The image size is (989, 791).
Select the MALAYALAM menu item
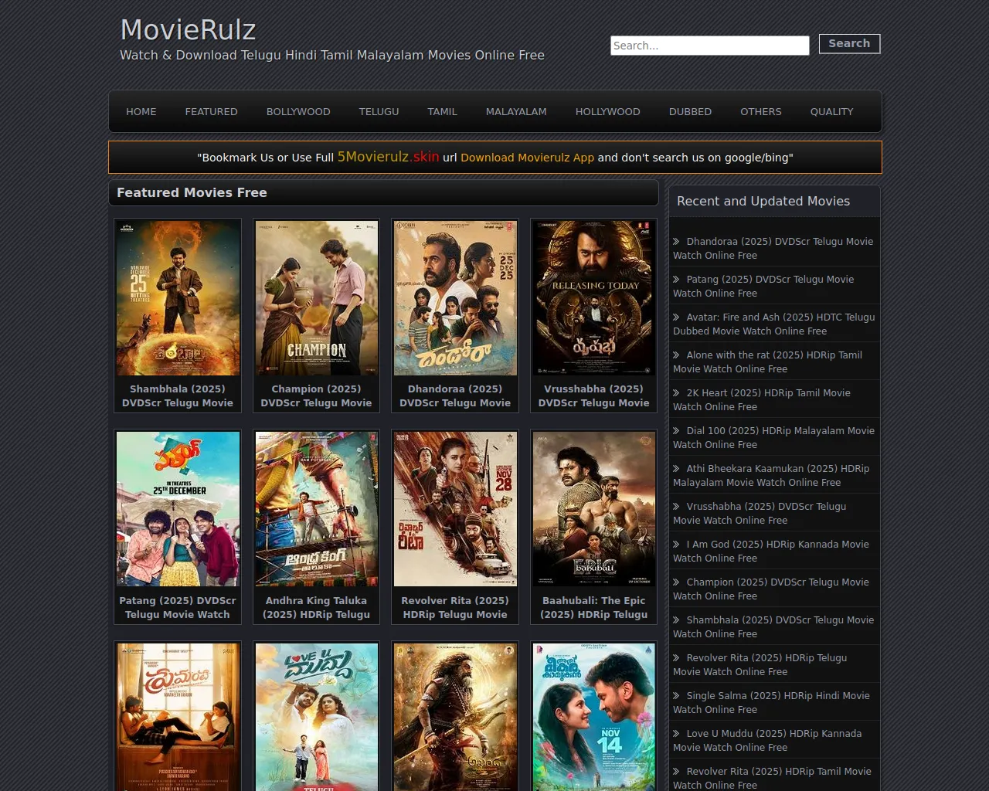pos(516,112)
